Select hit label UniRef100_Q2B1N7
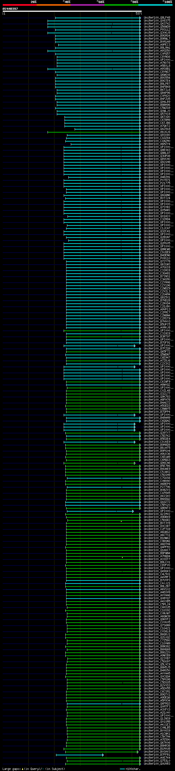Screen dimensions: 175x771 click(157, 237)
